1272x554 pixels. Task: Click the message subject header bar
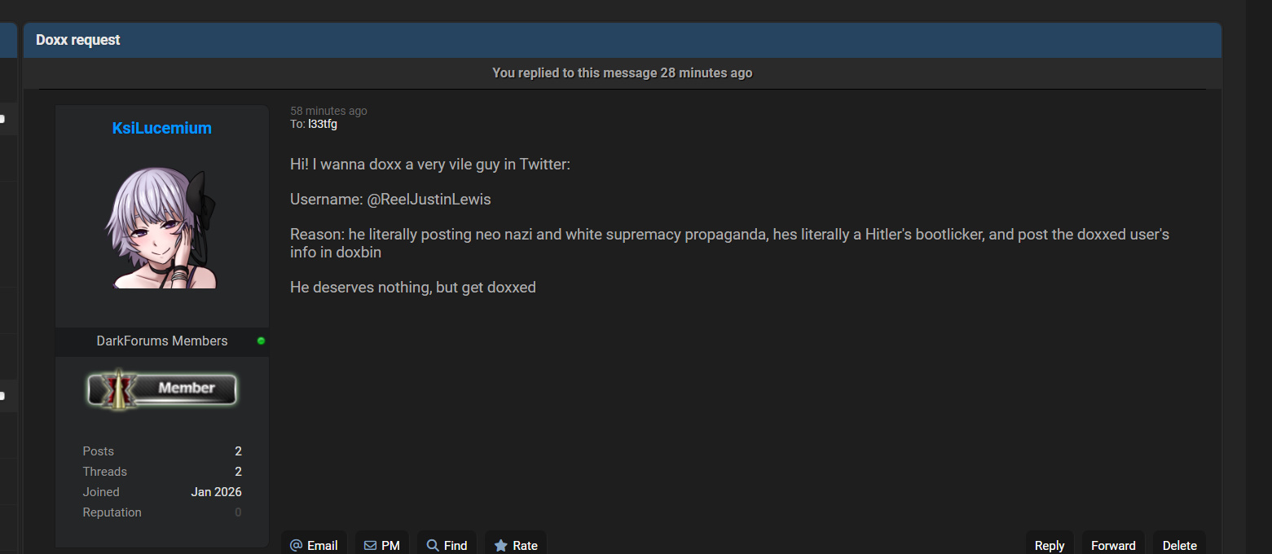622,40
